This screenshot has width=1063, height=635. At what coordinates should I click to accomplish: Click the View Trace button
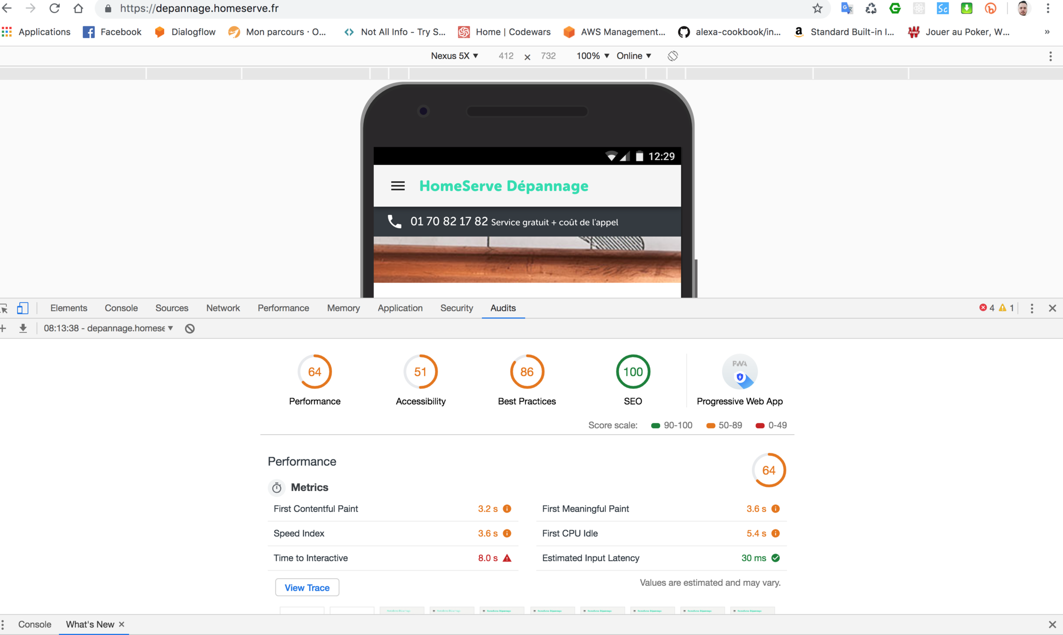pyautogui.click(x=307, y=587)
